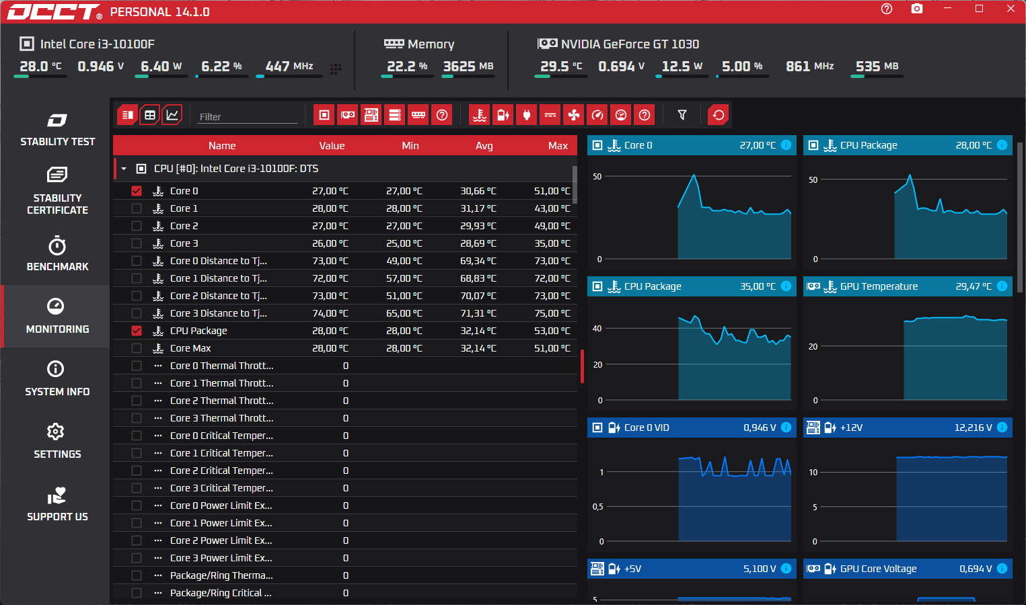Viewport: 1026px width, 605px height.
Task: Click the funnel filter icon
Action: click(682, 115)
